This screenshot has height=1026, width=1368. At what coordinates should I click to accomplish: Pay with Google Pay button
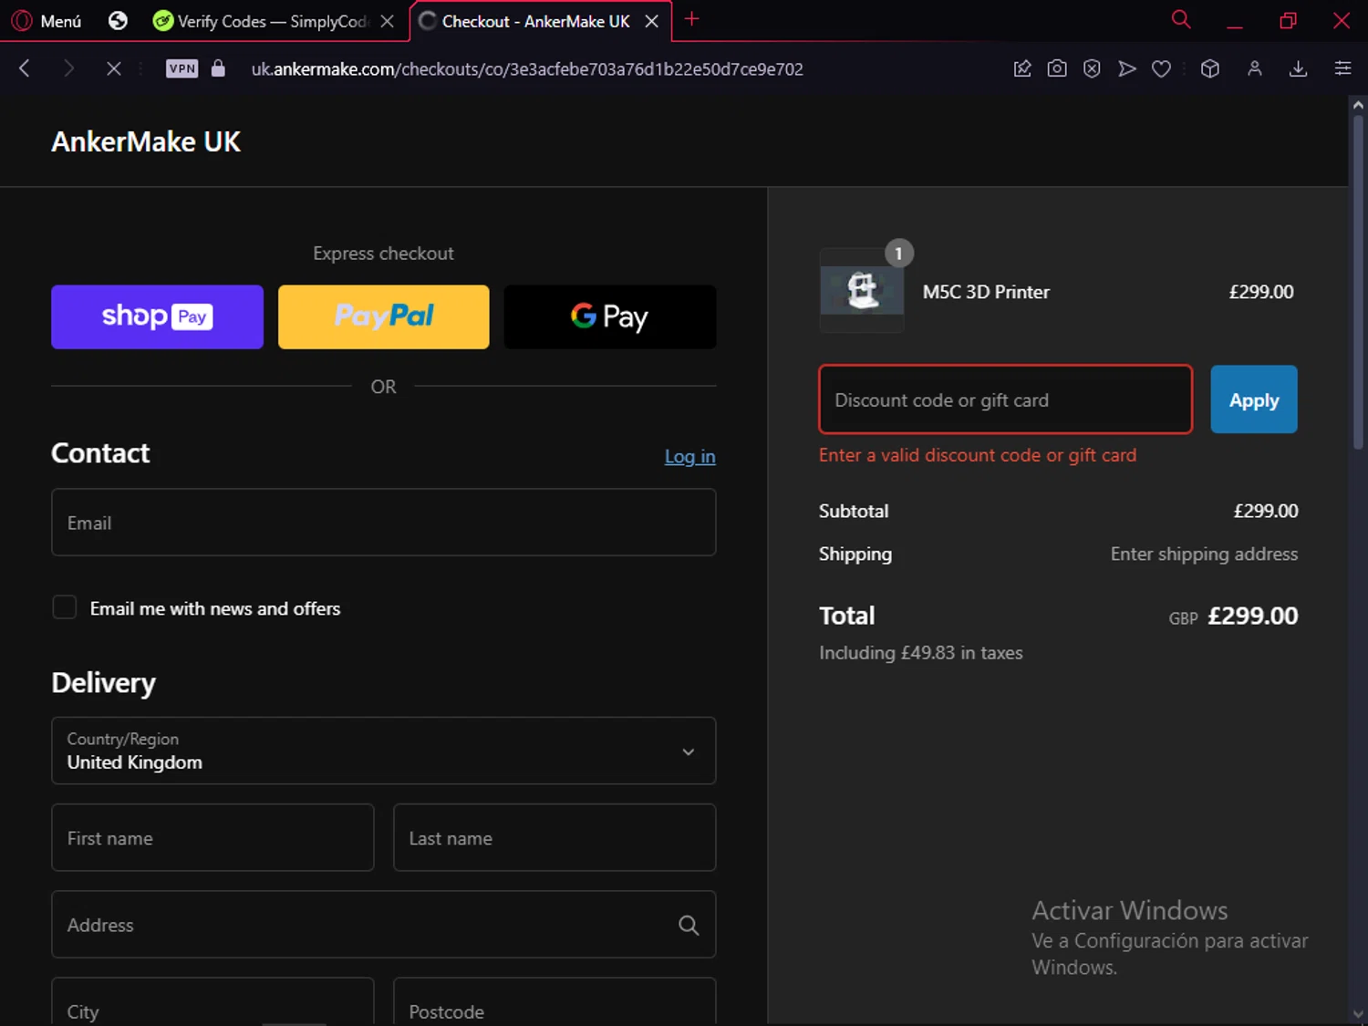610,316
